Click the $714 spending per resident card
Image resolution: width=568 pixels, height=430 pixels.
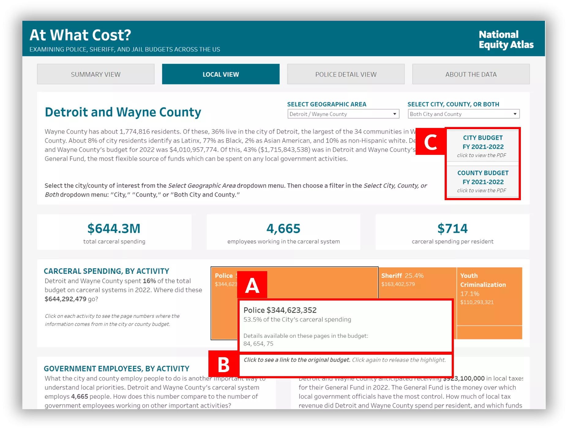(x=452, y=232)
